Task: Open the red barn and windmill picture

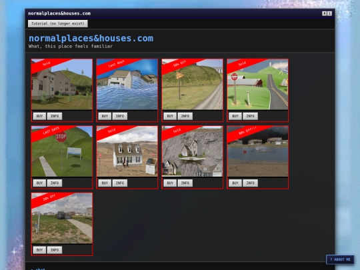Action: [257, 85]
